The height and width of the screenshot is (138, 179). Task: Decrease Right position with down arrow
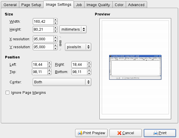[x=89, y=66]
